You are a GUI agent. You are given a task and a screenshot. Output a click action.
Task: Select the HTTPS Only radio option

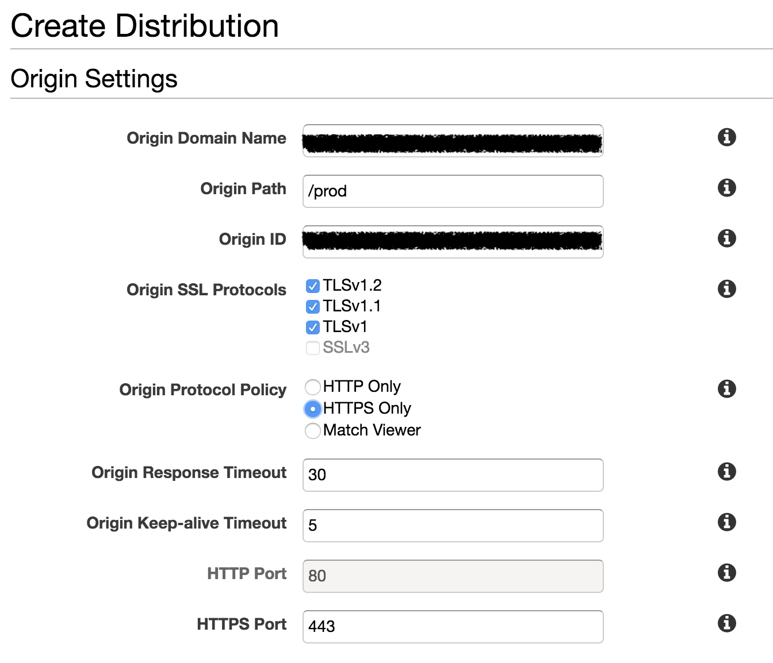point(313,408)
